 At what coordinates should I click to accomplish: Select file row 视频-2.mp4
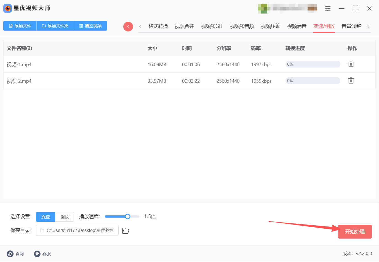[189, 81]
